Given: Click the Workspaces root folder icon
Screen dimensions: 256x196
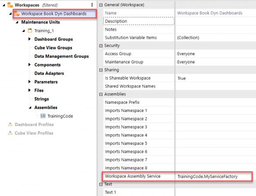Looking at the screenshot, I should point(10,5).
